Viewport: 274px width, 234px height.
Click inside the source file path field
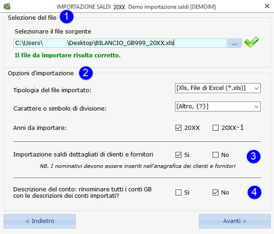[120, 43]
